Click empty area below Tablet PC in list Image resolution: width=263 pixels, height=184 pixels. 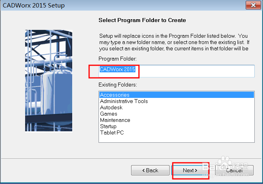[x=177, y=138]
